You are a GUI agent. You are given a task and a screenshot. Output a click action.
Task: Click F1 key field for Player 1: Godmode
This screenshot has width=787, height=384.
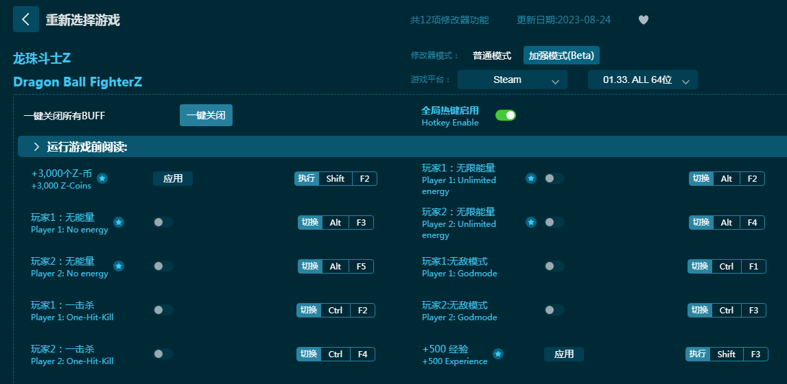(x=753, y=266)
